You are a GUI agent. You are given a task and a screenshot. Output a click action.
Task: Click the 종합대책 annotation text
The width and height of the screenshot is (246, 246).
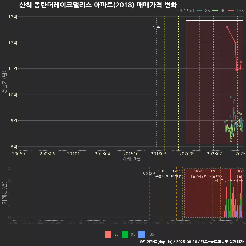click(162, 176)
